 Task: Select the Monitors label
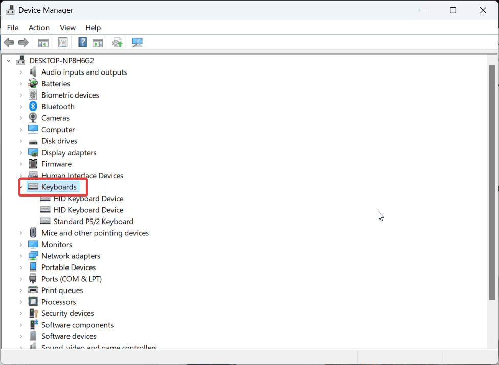tap(57, 245)
